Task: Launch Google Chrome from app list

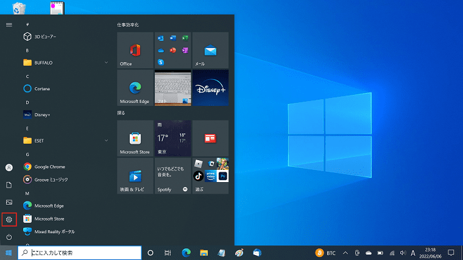Action: [x=66, y=167]
